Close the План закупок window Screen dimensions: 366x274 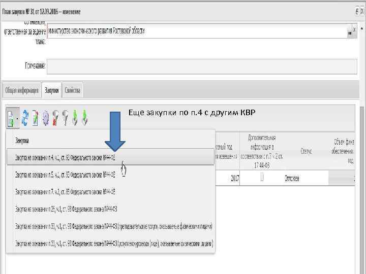pos(362,11)
